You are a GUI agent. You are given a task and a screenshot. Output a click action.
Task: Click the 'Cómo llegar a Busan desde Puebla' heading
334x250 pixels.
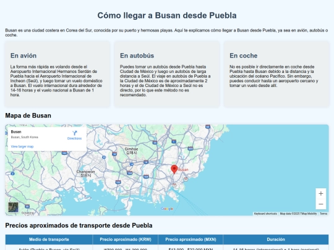pyautogui.click(x=167, y=15)
